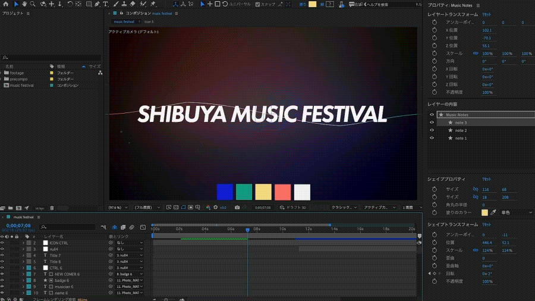Click the 16 bpc color depth button

pos(40,208)
